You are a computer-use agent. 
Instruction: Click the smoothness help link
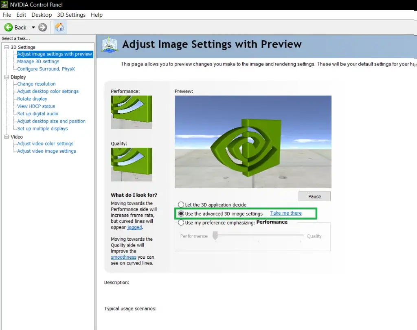pos(124,257)
